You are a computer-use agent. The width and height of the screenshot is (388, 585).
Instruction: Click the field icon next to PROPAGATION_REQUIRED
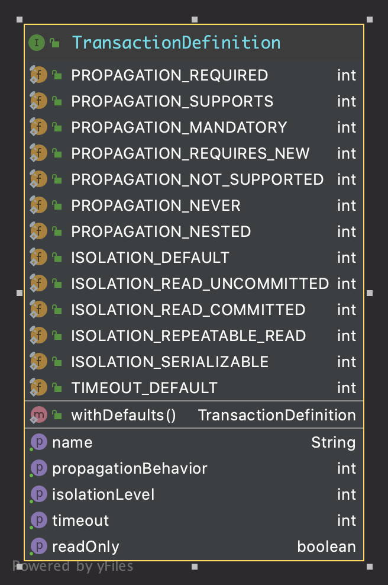click(38, 75)
